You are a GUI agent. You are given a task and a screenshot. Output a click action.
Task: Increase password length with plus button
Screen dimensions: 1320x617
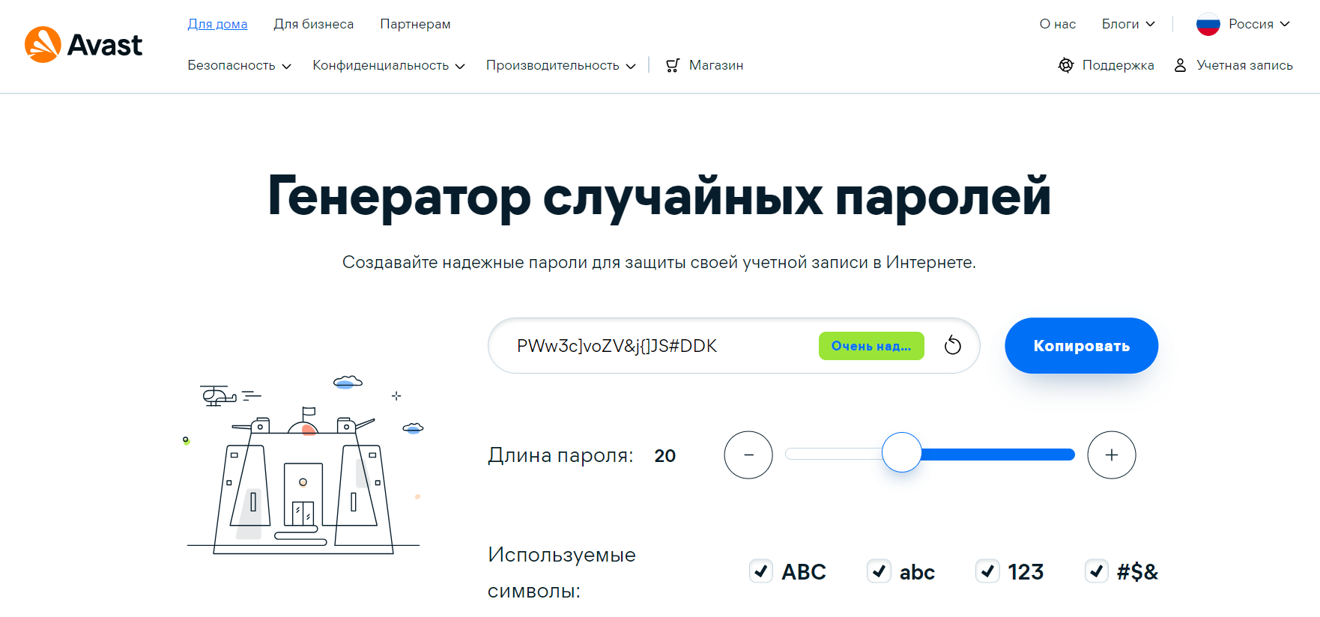1111,455
